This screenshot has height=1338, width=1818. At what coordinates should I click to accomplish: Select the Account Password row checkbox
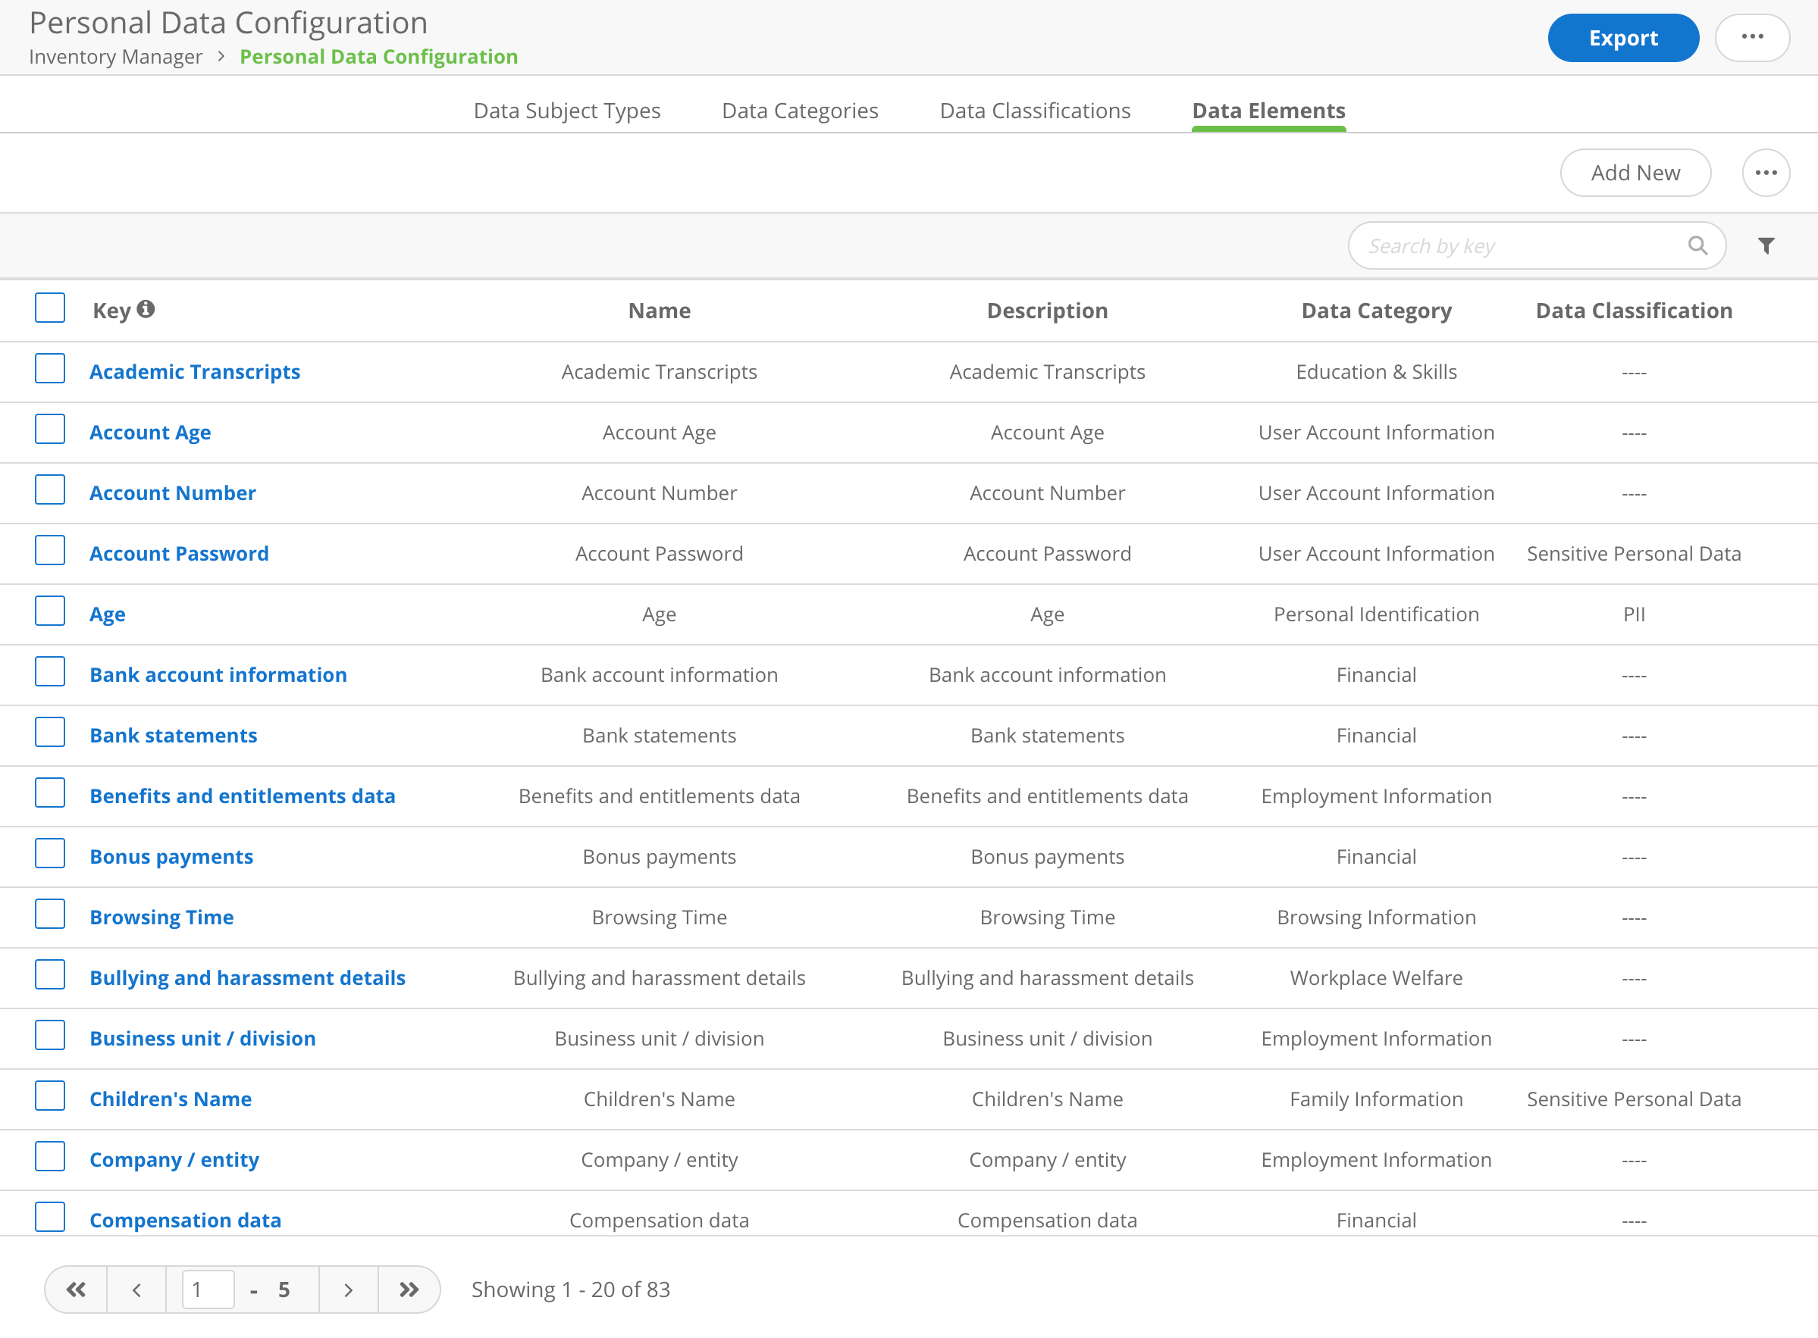tap(49, 550)
